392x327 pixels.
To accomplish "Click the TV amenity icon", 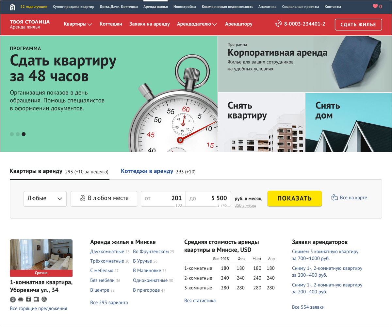I will 36,299.
